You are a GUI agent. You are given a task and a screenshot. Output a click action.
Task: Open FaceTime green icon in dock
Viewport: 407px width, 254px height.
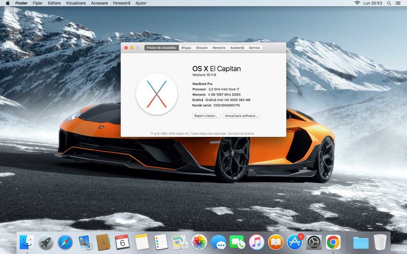pos(237,243)
